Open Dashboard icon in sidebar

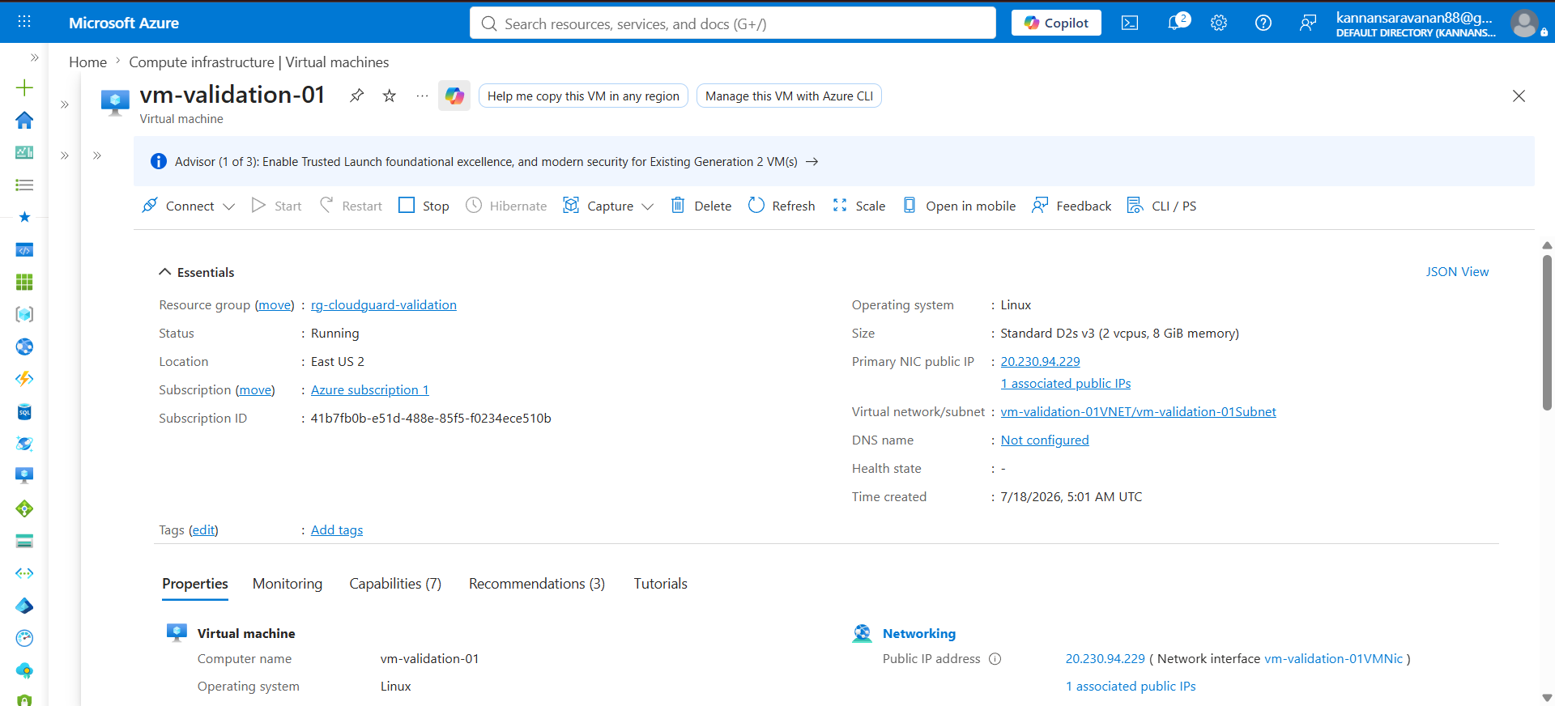pyautogui.click(x=24, y=152)
